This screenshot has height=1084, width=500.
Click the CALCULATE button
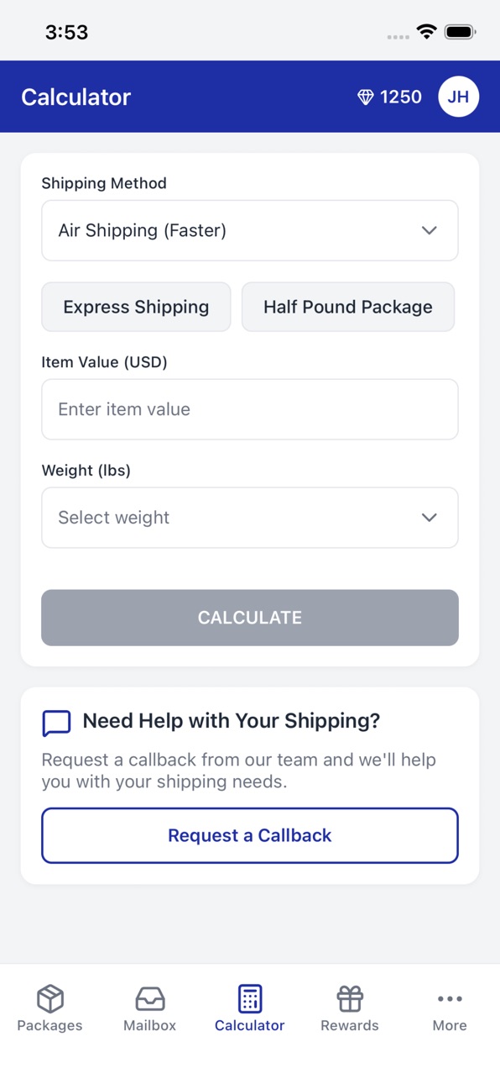click(250, 618)
